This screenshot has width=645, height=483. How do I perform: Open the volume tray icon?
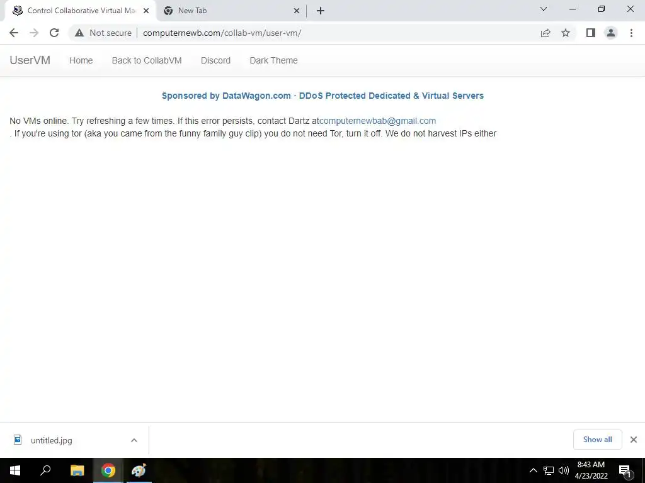click(x=564, y=470)
